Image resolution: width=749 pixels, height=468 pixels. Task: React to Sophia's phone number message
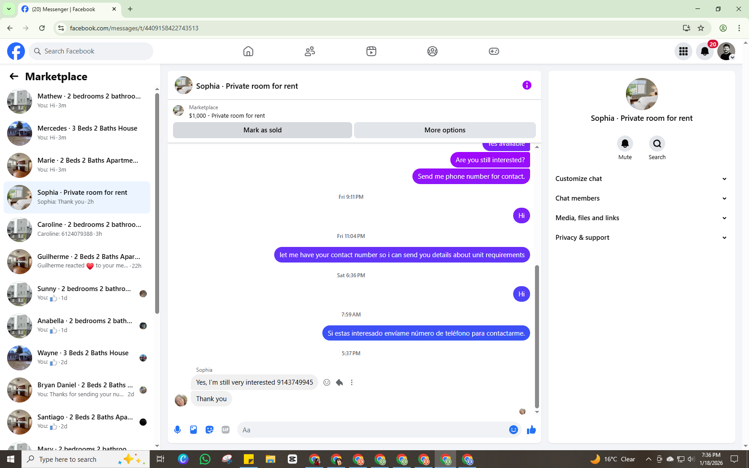(x=327, y=382)
